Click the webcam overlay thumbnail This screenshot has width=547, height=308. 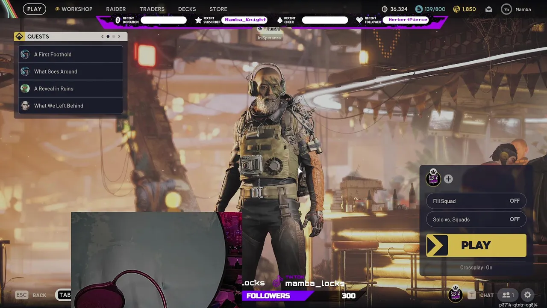[156, 260]
